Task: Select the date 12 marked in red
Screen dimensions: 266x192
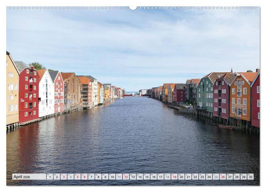Action: 125,177
